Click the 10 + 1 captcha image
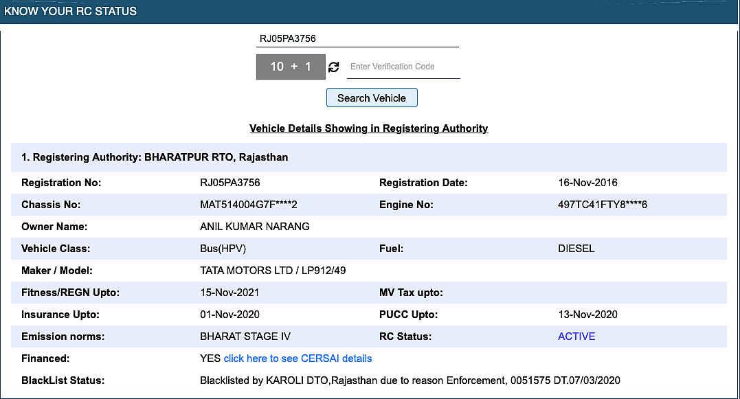This screenshot has height=399, width=740. point(291,67)
